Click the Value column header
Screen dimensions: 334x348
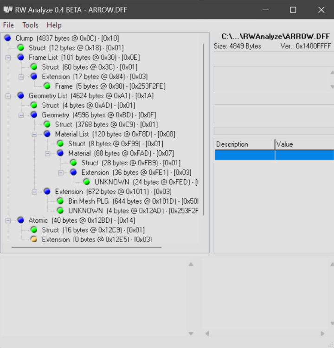pyautogui.click(x=304, y=144)
